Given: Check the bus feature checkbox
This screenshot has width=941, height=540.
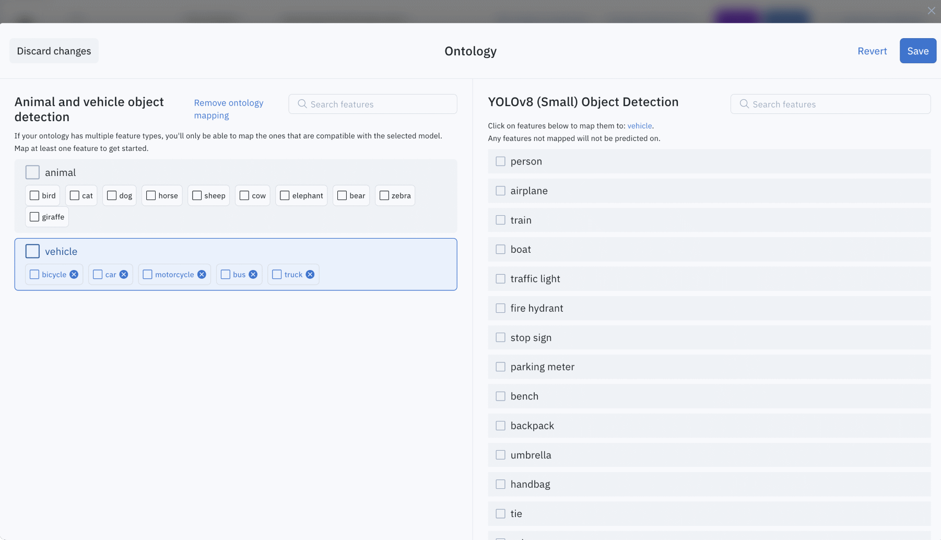Looking at the screenshot, I should 226,275.
